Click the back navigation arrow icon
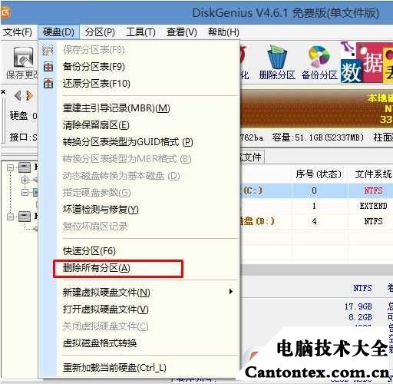Screen dimensions: 393x384 [18, 96]
